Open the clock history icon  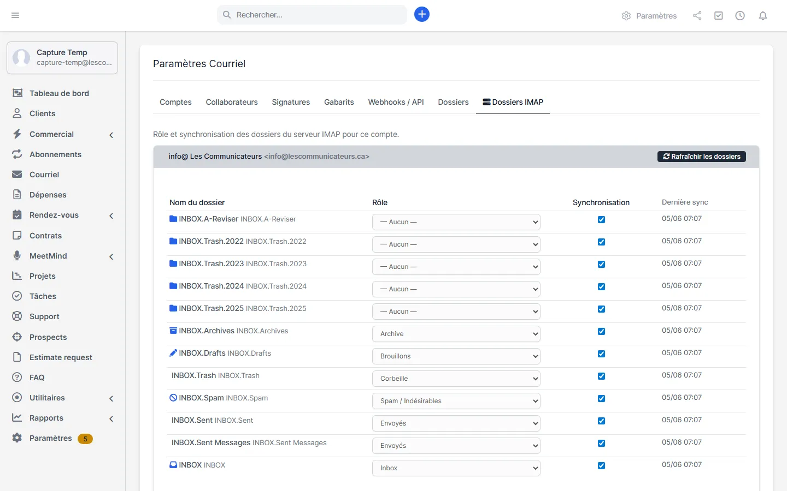pyautogui.click(x=740, y=16)
